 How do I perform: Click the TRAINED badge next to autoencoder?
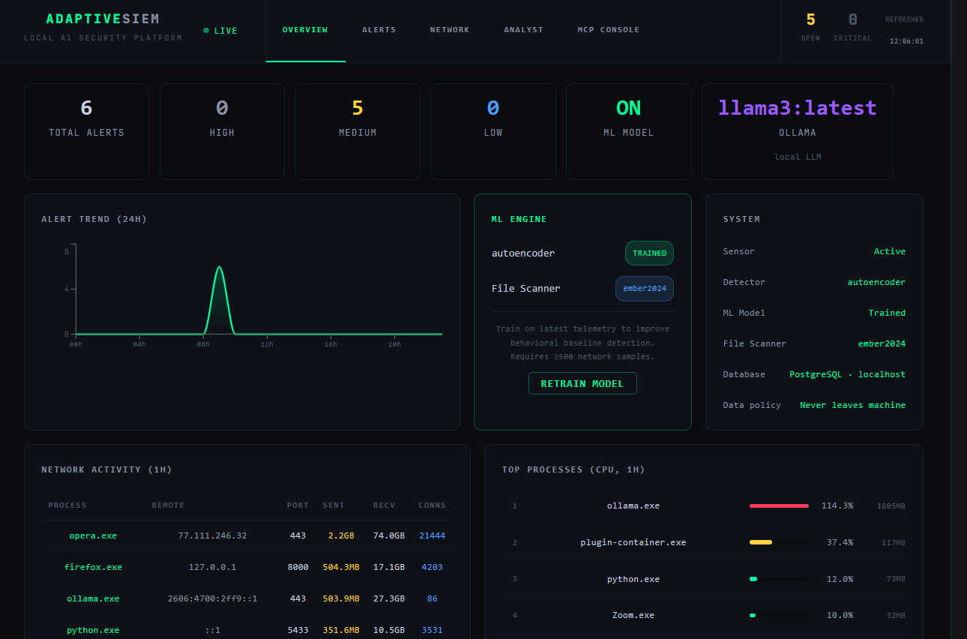click(649, 253)
